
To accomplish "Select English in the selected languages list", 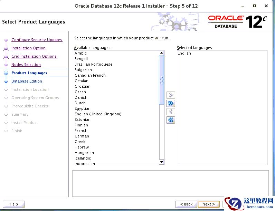I will click(x=222, y=53).
